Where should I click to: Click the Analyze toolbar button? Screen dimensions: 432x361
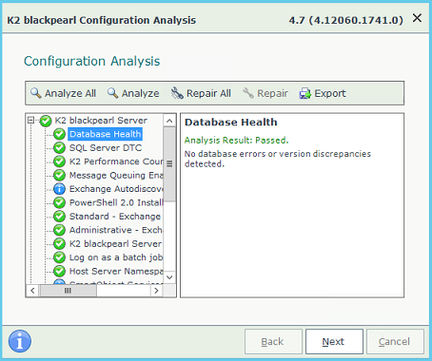pyautogui.click(x=133, y=93)
